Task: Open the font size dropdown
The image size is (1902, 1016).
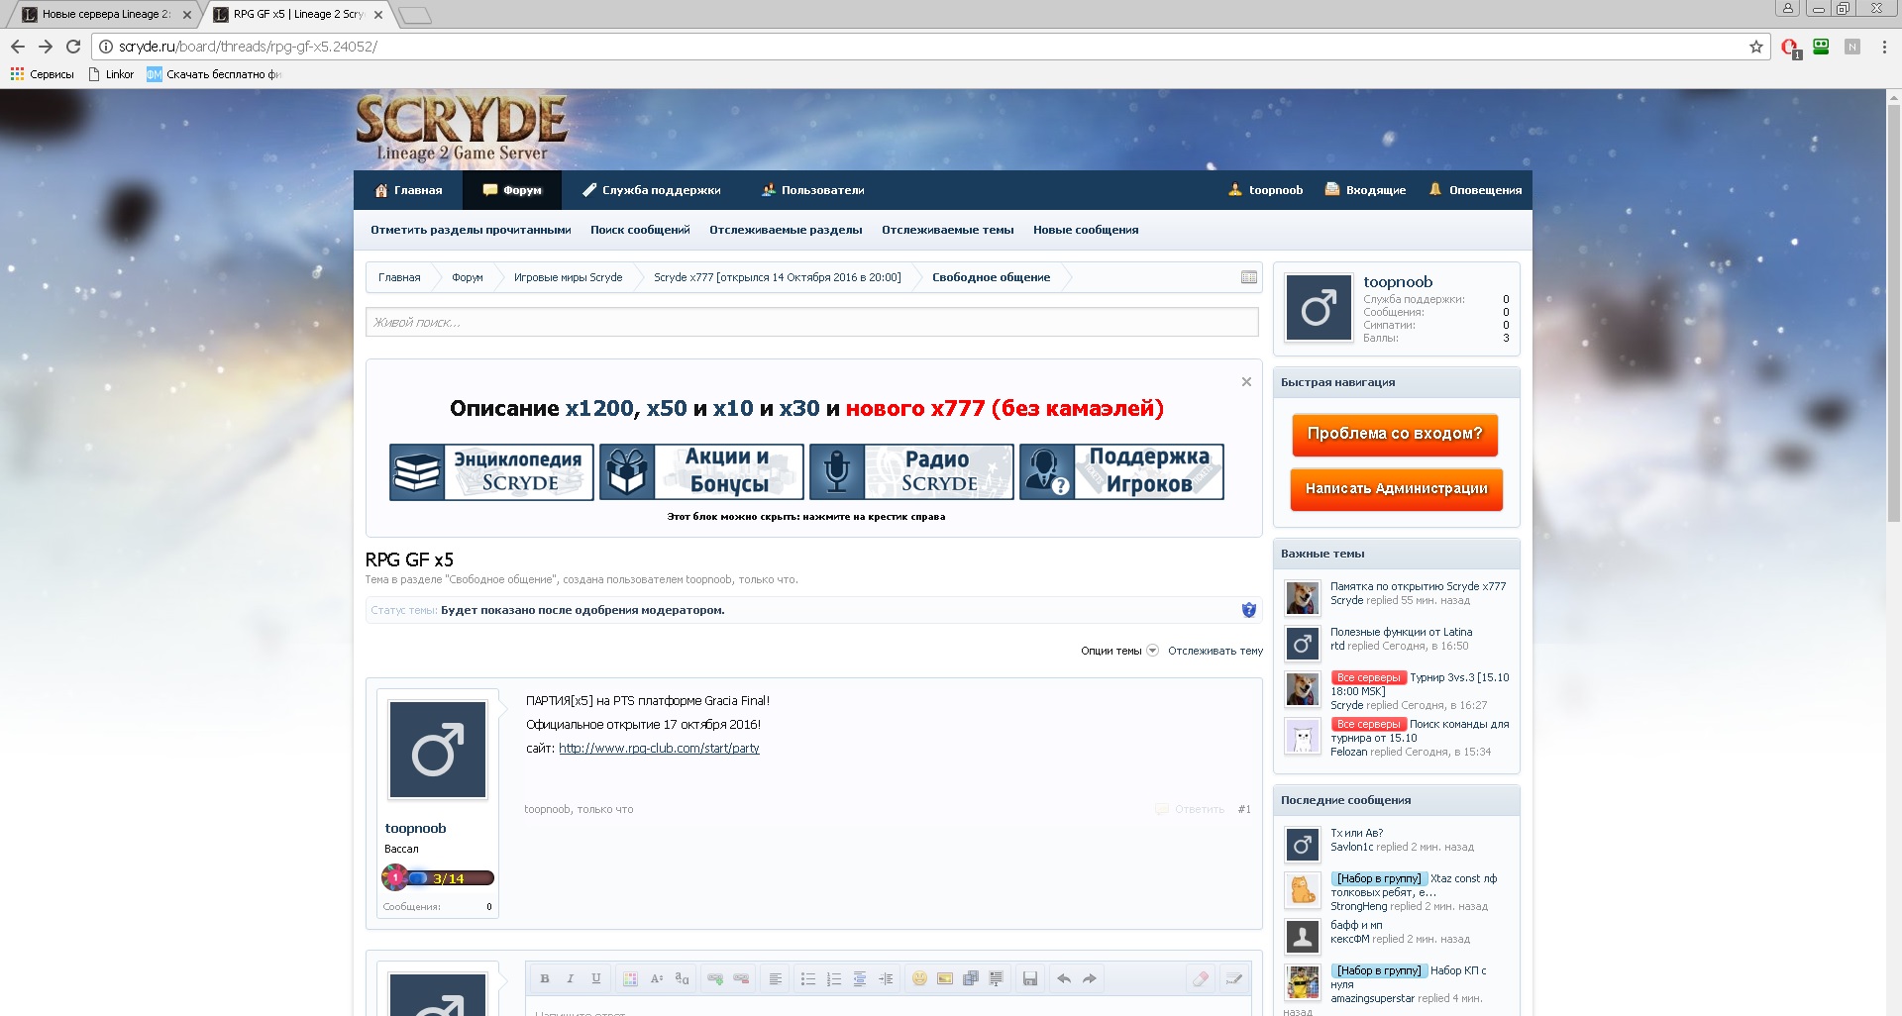Action: [x=656, y=978]
